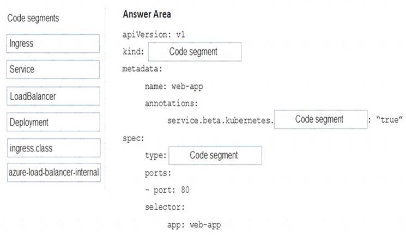Click the apiVersion: v1 line
Viewport: 406px width, 238px height.
point(155,34)
